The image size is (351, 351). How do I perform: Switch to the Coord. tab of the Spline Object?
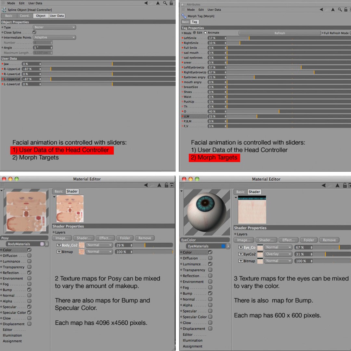[25, 16]
